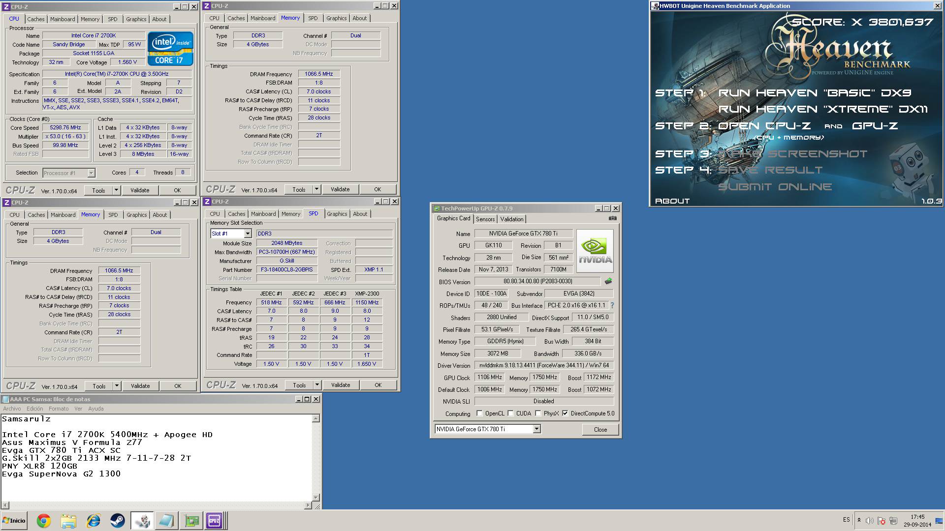
Task: Expand the Tools arrow in the SPD window
Action: [x=317, y=385]
